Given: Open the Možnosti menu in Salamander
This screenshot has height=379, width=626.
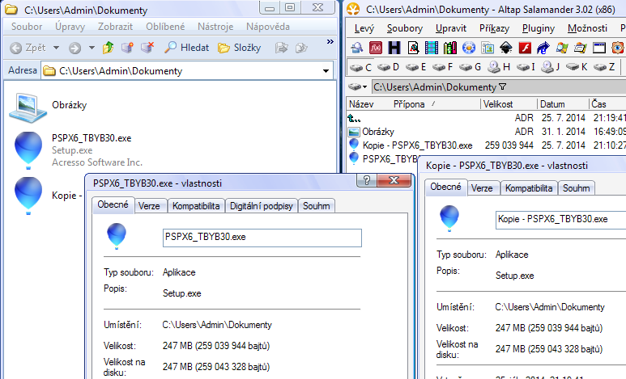Looking at the screenshot, I should [x=587, y=28].
